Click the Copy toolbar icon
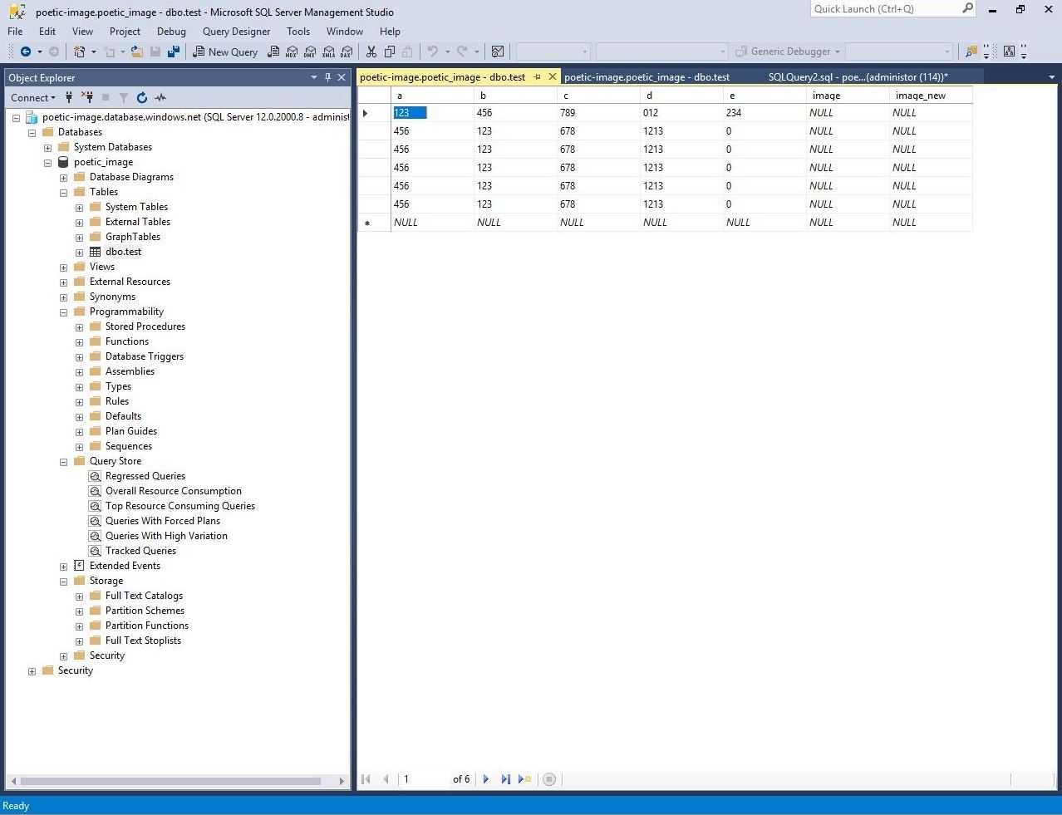The width and height of the screenshot is (1062, 815). tap(389, 52)
